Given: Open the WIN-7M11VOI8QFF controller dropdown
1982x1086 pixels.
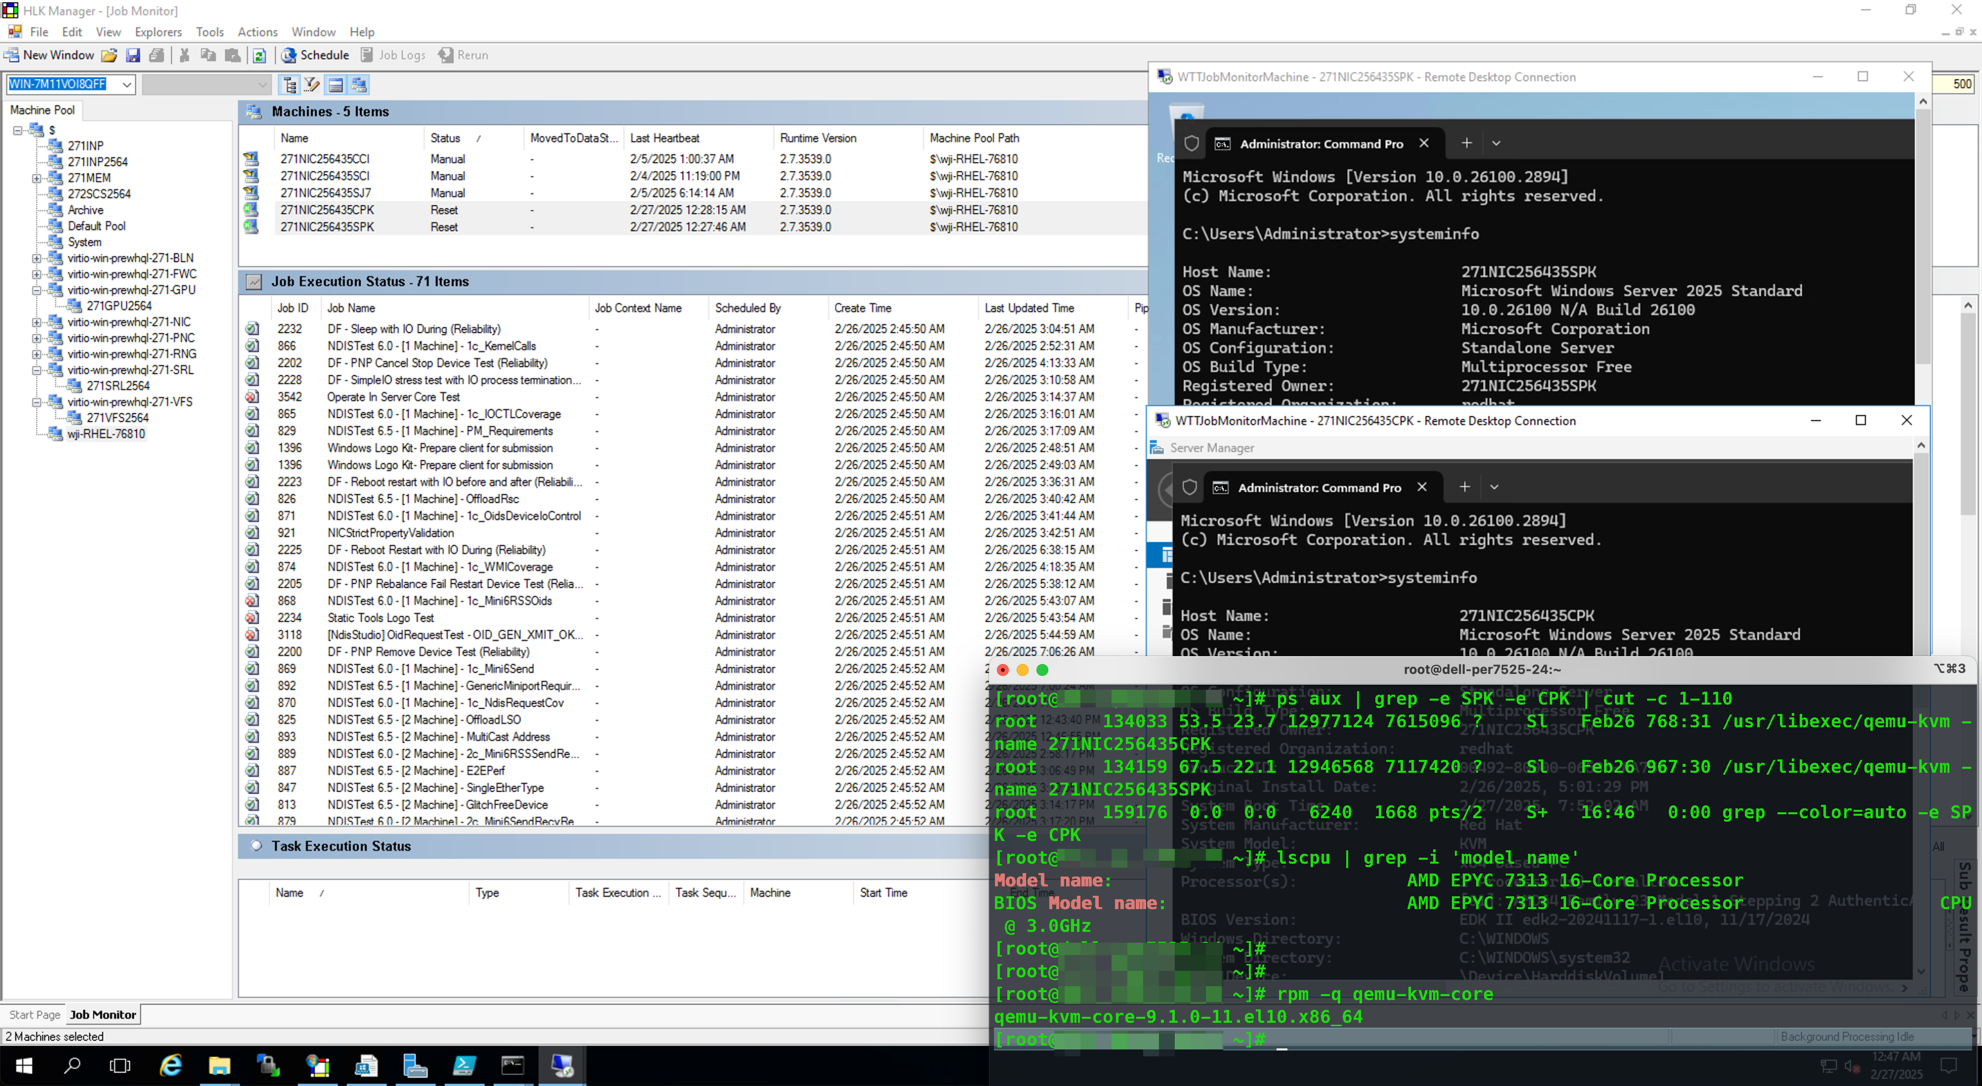Looking at the screenshot, I should pyautogui.click(x=126, y=84).
